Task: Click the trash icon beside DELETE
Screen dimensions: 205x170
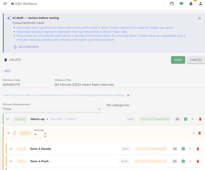Action: point(5,60)
